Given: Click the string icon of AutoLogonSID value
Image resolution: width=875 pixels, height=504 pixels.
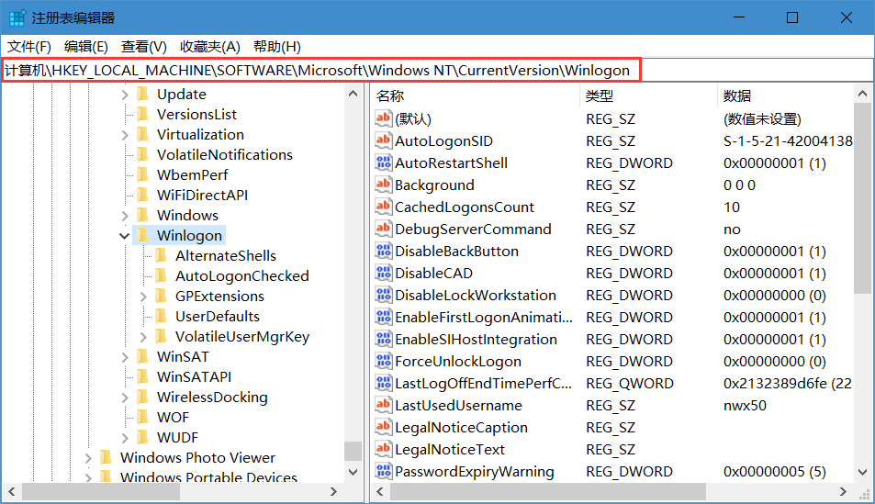Looking at the screenshot, I should [x=383, y=140].
